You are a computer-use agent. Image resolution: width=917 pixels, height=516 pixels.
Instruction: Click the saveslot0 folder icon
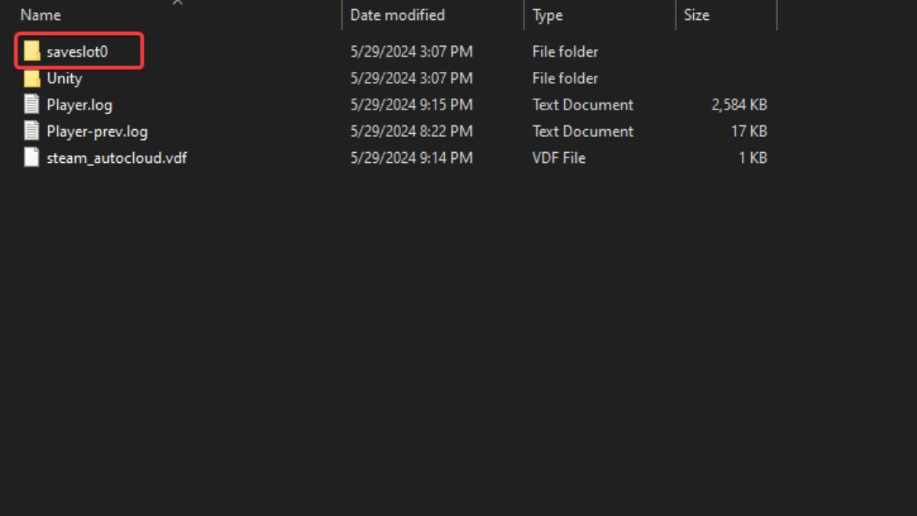pyautogui.click(x=32, y=51)
